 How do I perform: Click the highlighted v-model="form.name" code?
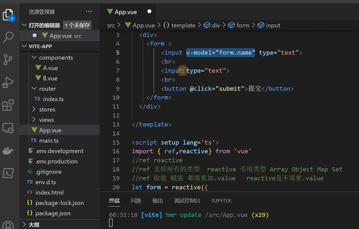pos(220,53)
